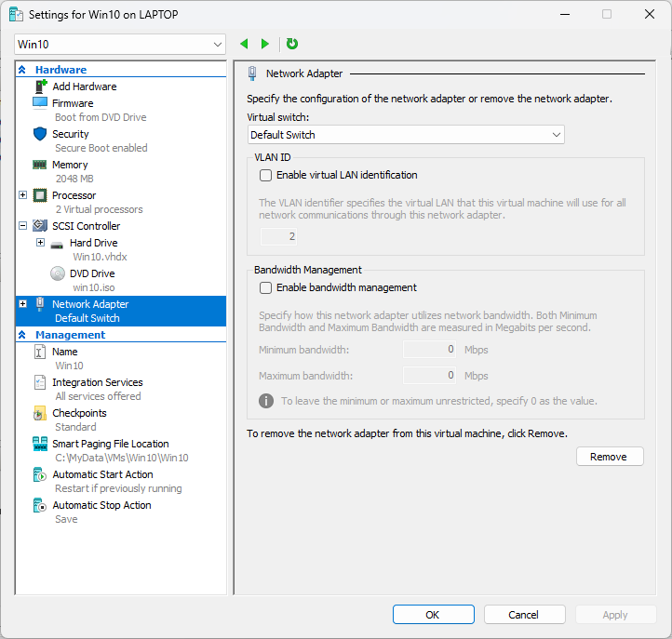672x639 pixels.
Task: Open Checkpoints via its icon
Action: pyautogui.click(x=40, y=413)
